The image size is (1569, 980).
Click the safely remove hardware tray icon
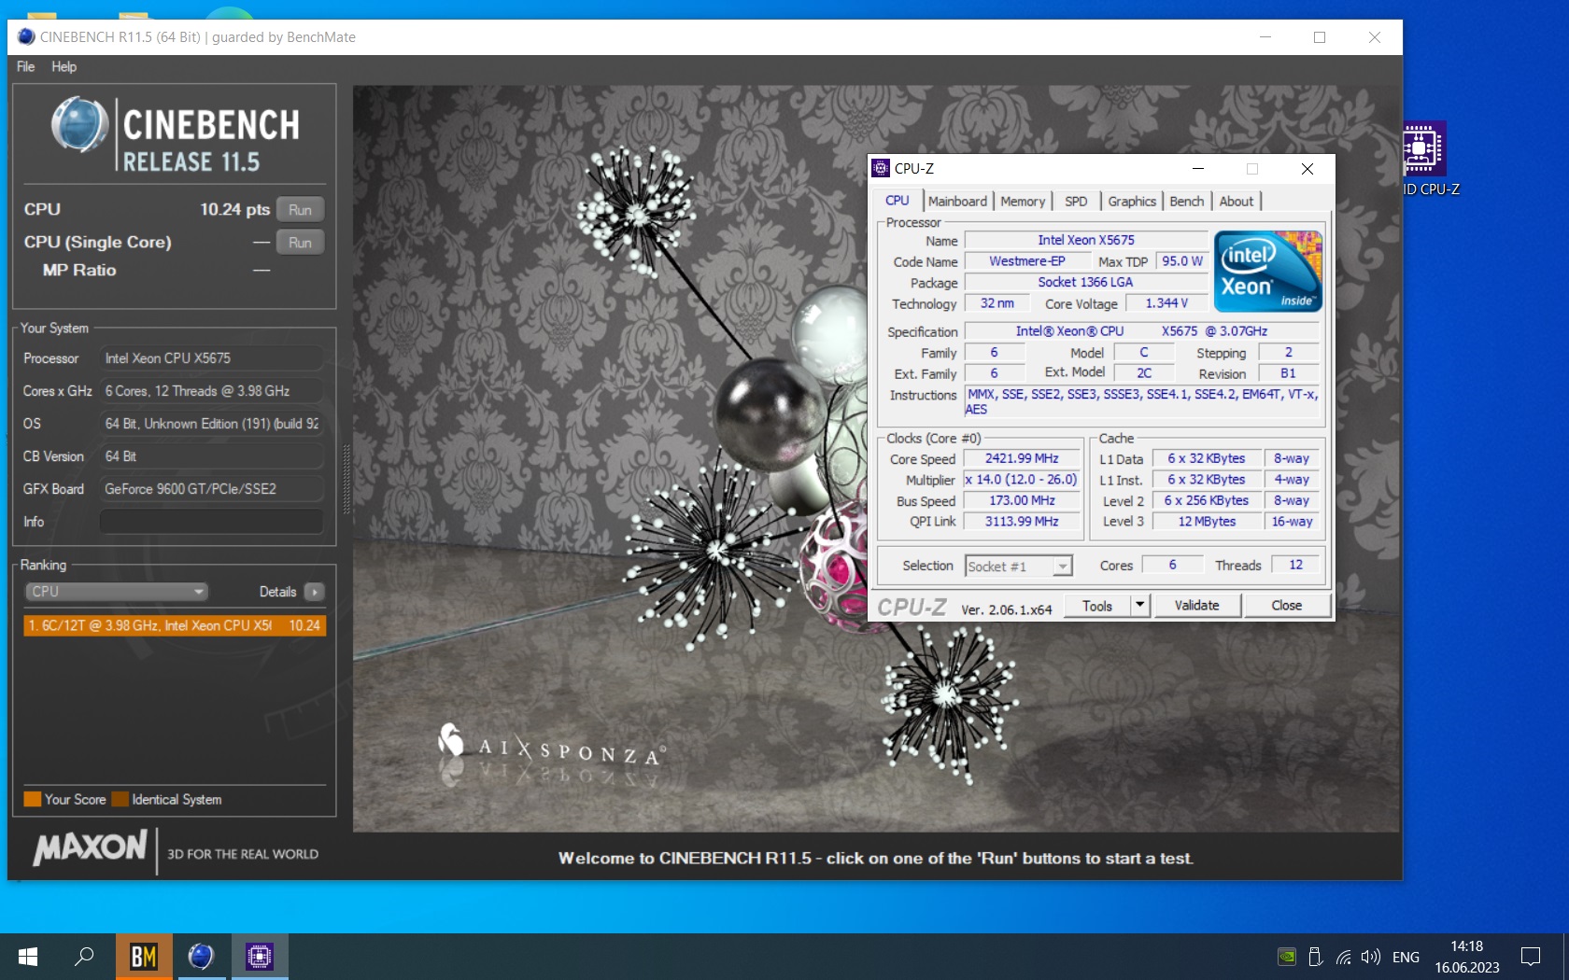(1315, 957)
